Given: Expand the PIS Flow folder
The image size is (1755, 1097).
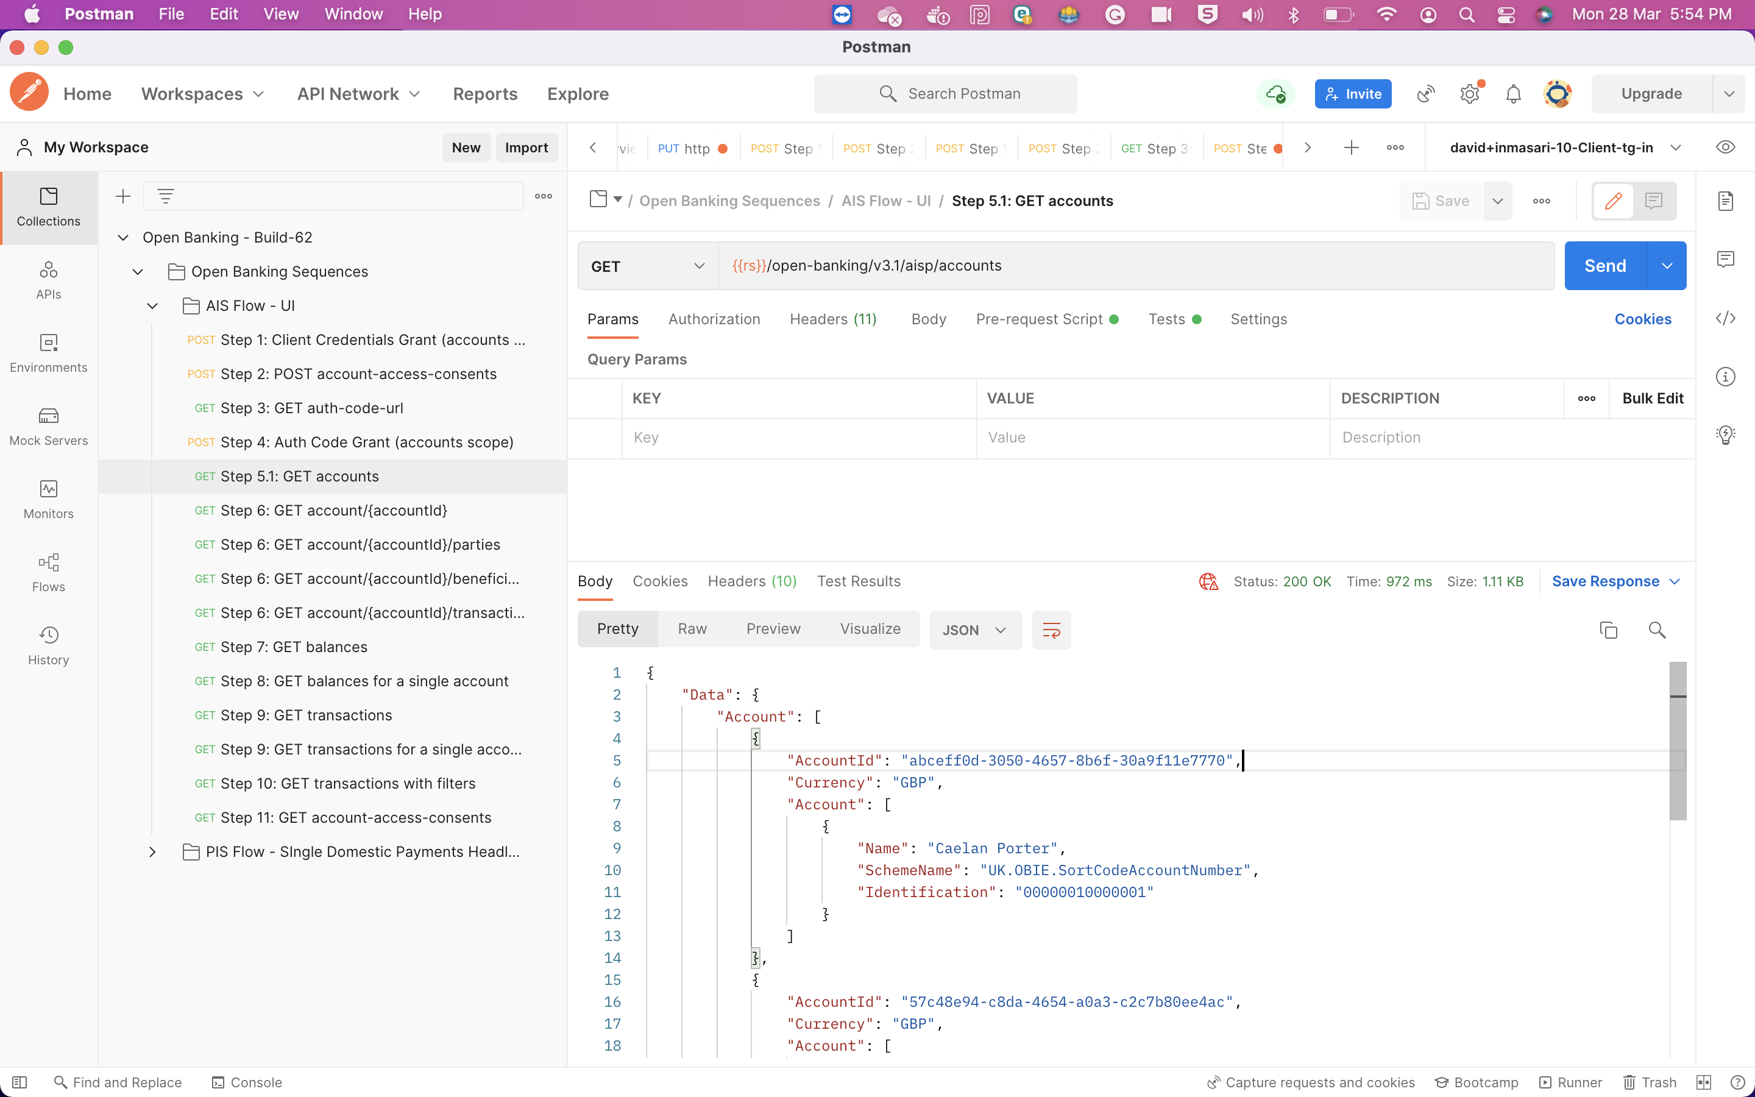Looking at the screenshot, I should point(152,852).
